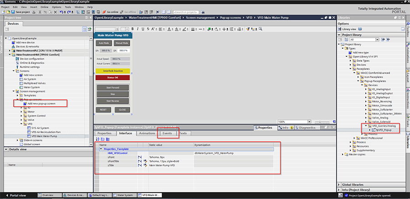410x199 pixels.
Task: Toggle Italic text formatting
Action: coord(138,29)
